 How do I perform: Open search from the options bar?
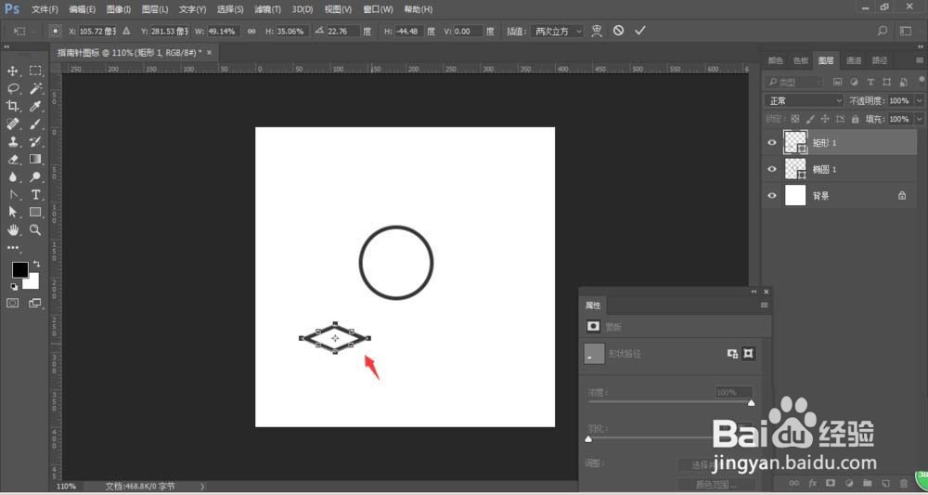[883, 31]
